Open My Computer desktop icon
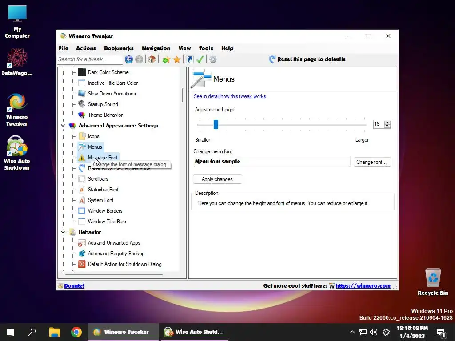 click(17, 22)
